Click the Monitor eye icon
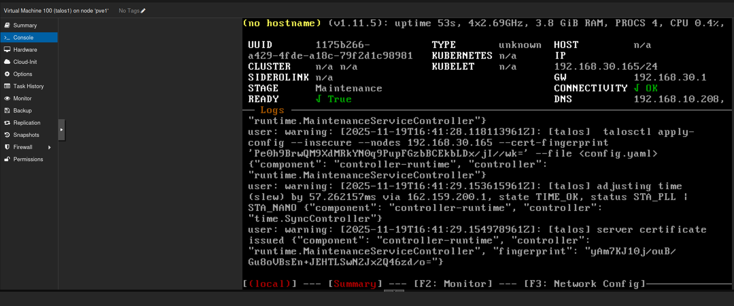 click(7, 98)
